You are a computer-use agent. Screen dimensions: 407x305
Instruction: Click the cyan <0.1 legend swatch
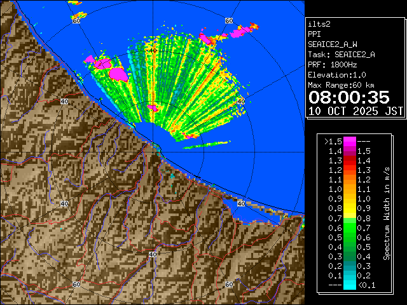coord(349,285)
